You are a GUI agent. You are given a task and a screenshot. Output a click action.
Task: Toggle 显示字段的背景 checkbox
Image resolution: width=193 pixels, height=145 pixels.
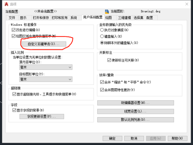pyautogui.click(x=14, y=110)
